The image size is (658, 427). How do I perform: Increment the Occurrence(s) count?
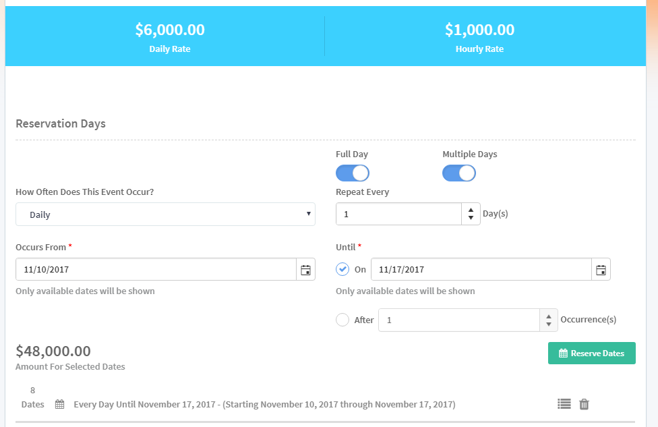pos(549,316)
